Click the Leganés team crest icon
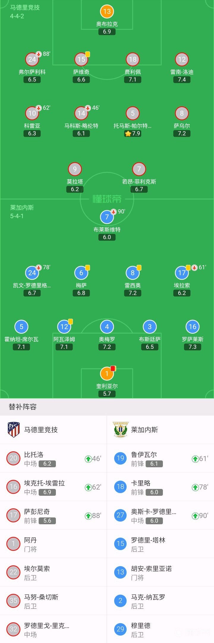The height and width of the screenshot is (643, 214). pos(120,430)
